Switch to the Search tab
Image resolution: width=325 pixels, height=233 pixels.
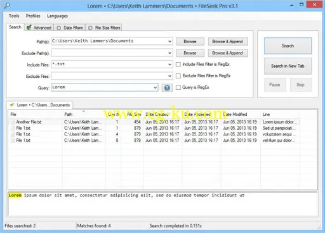pyautogui.click(x=15, y=27)
